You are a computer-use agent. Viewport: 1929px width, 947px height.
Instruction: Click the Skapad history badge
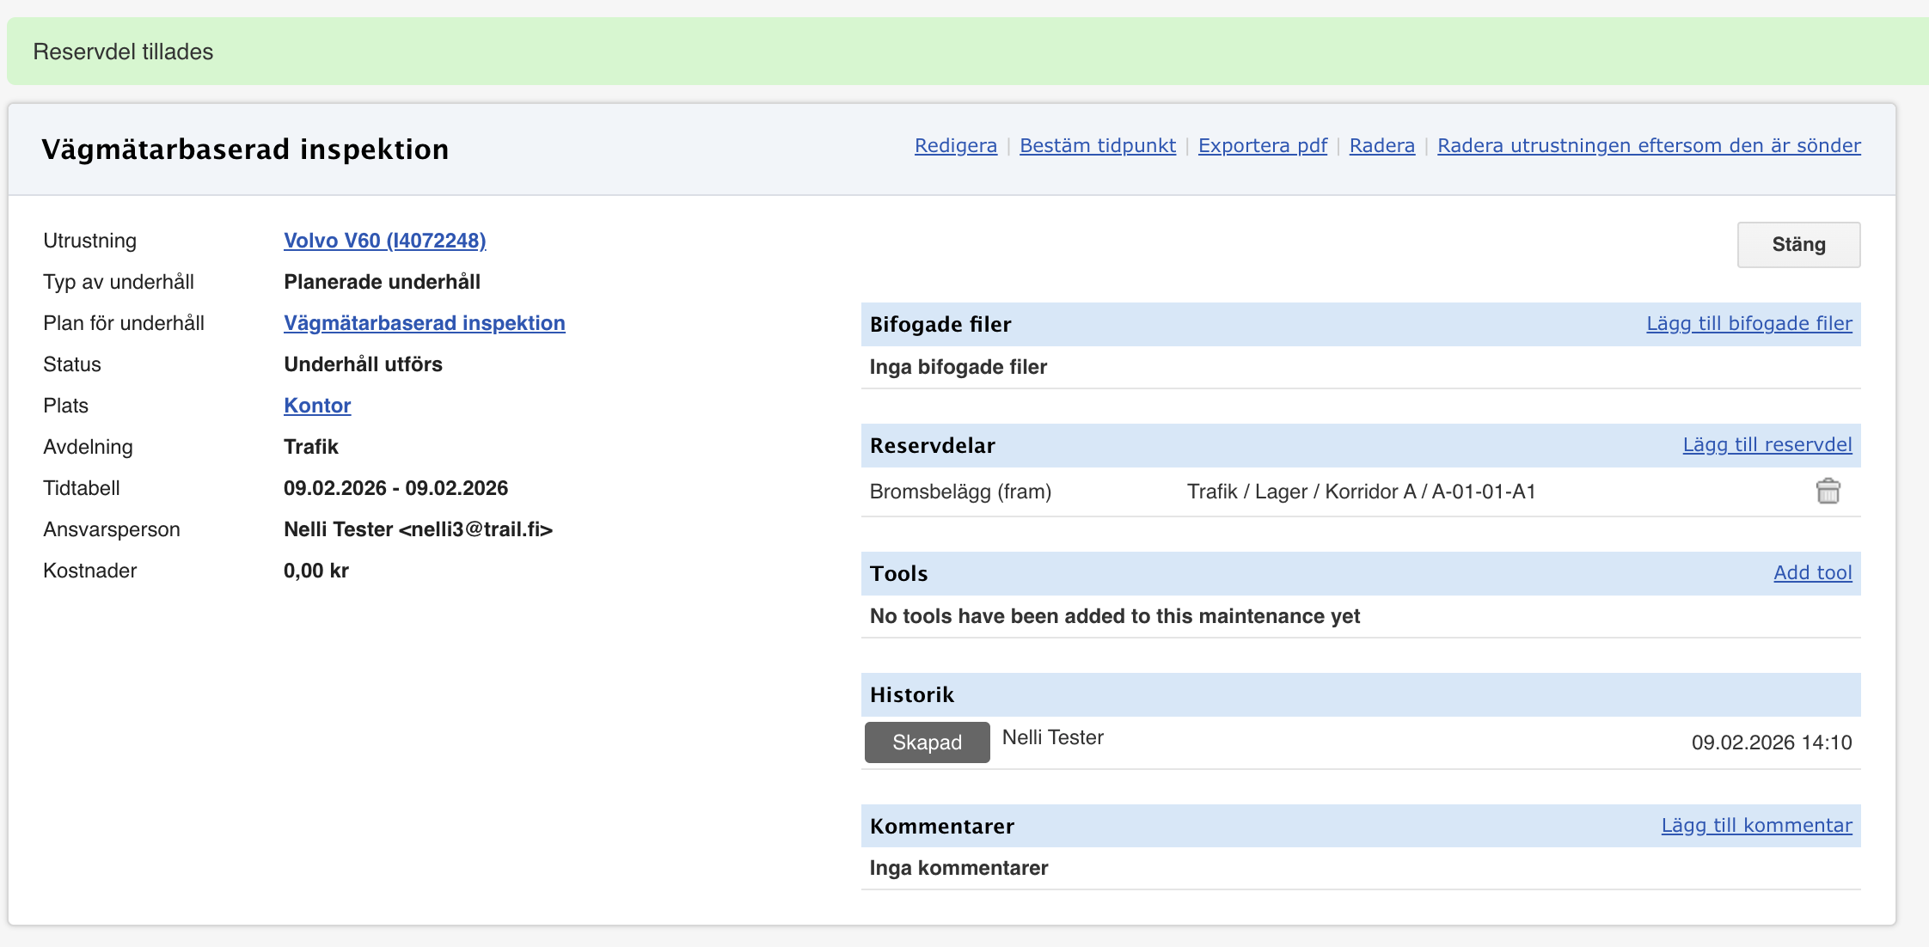[x=927, y=742]
